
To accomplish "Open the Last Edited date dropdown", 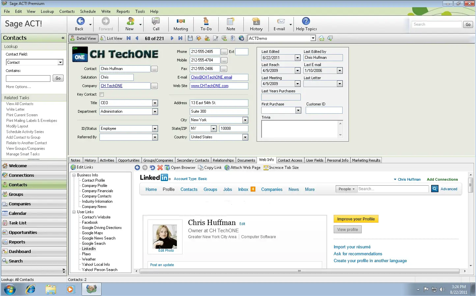I will click(x=297, y=57).
